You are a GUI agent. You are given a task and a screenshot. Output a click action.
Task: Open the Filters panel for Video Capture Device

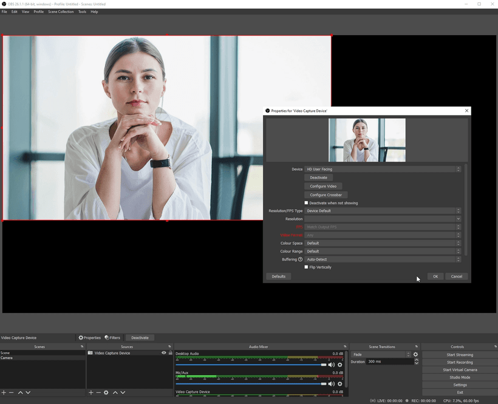pyautogui.click(x=112, y=337)
